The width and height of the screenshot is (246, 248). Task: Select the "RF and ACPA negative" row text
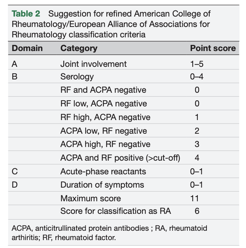(103, 90)
